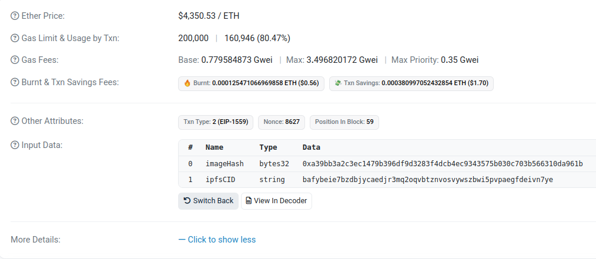
Task: Click the Txn Type 2 (EIP-1559) badge
Action: [x=216, y=122]
